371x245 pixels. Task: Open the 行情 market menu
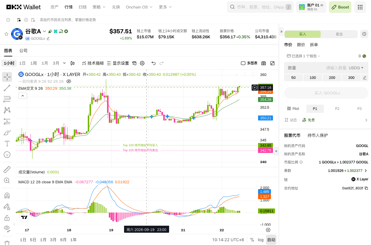69,7
